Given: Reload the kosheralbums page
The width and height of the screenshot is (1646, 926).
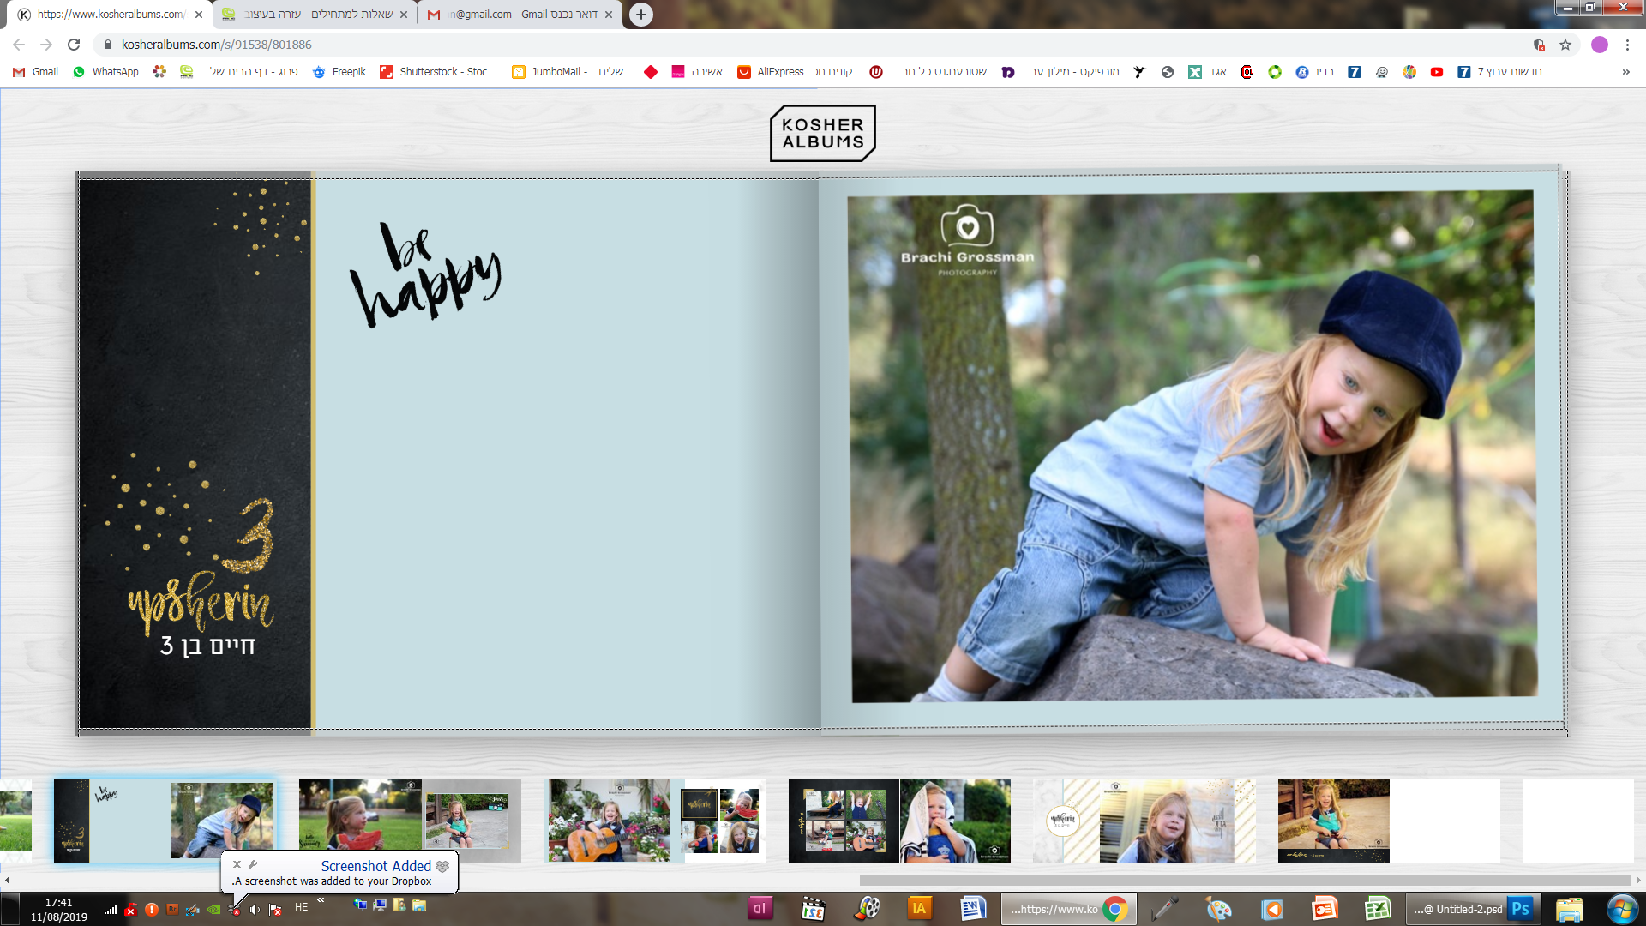Looking at the screenshot, I should pyautogui.click(x=74, y=45).
